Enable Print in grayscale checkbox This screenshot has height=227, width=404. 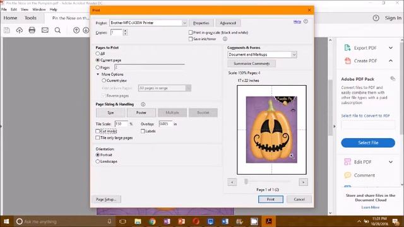click(191, 32)
